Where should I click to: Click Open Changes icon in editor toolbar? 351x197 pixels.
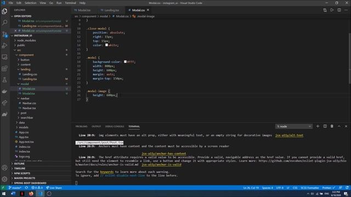pos(325,10)
